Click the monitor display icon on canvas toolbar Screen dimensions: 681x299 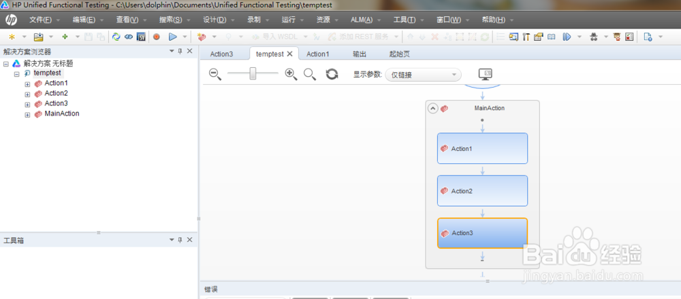pyautogui.click(x=485, y=74)
